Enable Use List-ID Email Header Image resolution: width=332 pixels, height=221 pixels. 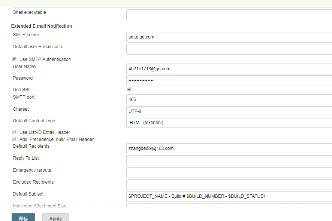click(x=14, y=132)
